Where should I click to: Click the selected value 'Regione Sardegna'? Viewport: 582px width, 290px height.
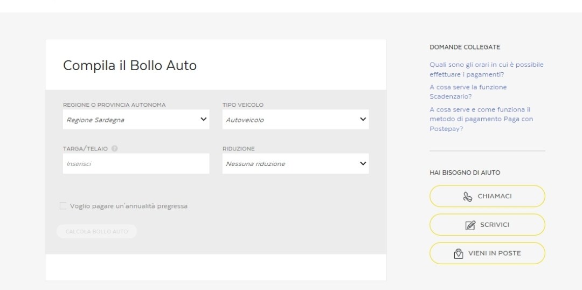tap(95, 120)
